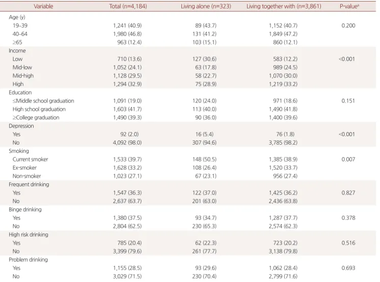Click the value "1,070 (30.0)"

pyautogui.click(x=283, y=76)
